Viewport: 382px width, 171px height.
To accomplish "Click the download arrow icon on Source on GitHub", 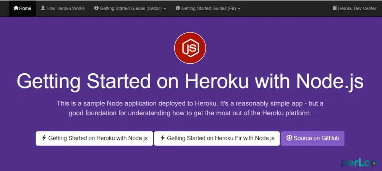I will (x=289, y=138).
